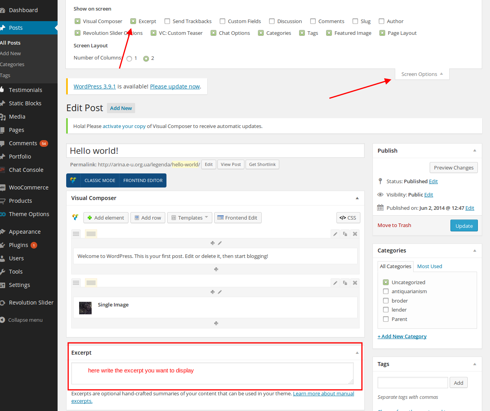The height and width of the screenshot is (411, 490).
Task: Click the Add row button
Action: (148, 218)
